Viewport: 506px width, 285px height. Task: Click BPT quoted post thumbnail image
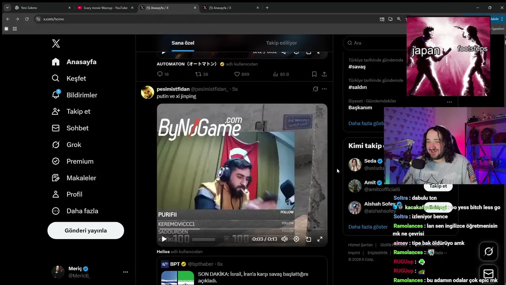[x=177, y=278]
